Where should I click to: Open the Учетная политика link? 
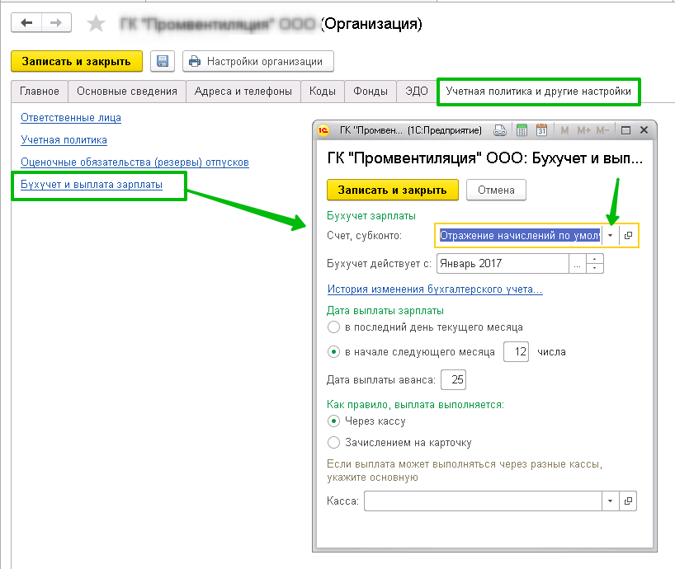click(64, 140)
